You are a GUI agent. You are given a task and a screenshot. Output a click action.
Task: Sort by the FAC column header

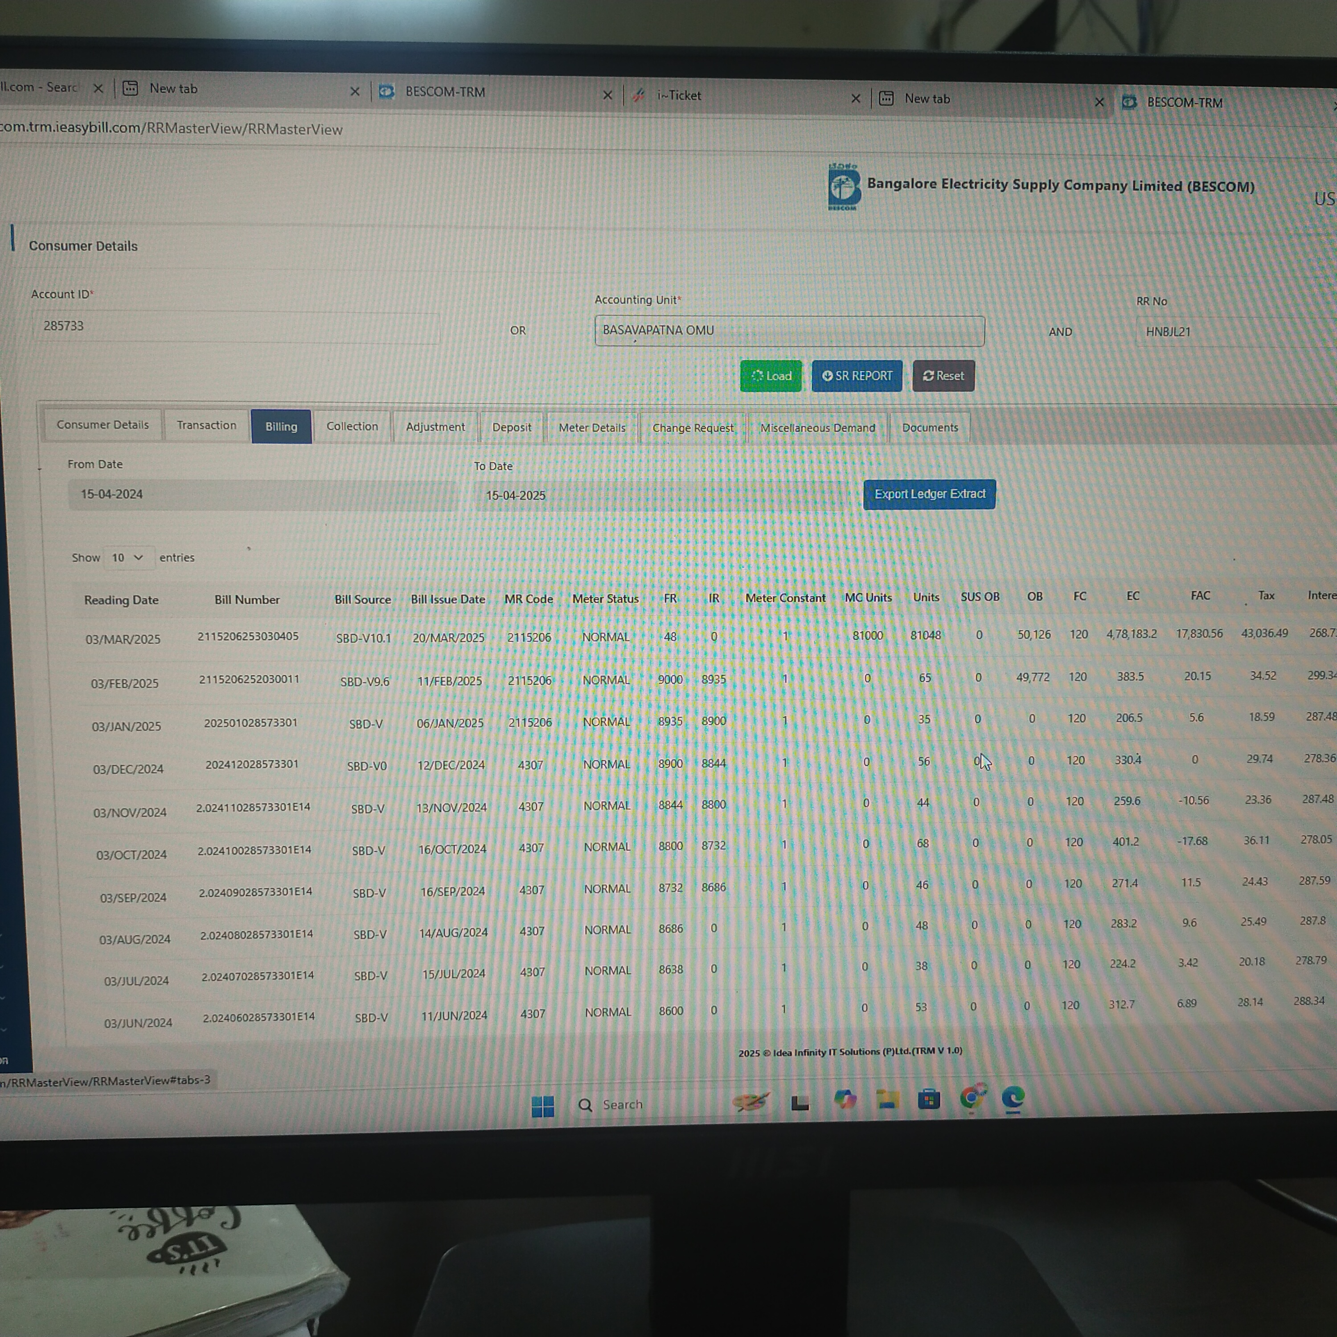1201,595
